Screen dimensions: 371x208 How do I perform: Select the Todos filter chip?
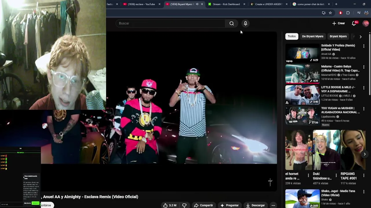pyautogui.click(x=292, y=36)
